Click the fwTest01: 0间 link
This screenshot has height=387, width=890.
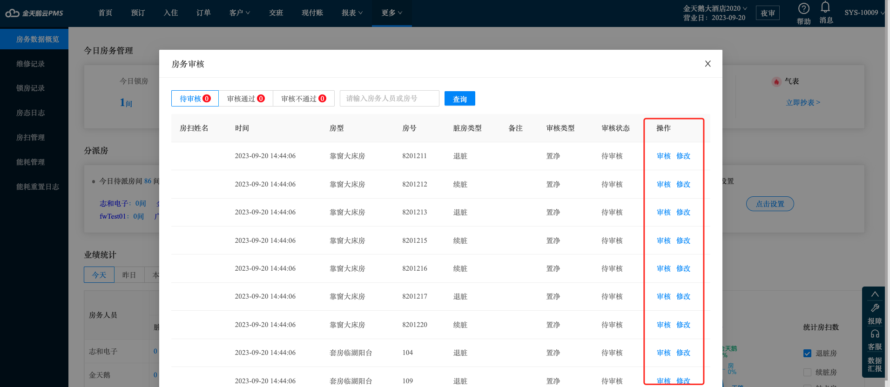[x=121, y=216]
